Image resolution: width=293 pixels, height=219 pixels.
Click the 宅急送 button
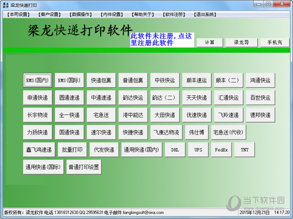(x=101, y=115)
